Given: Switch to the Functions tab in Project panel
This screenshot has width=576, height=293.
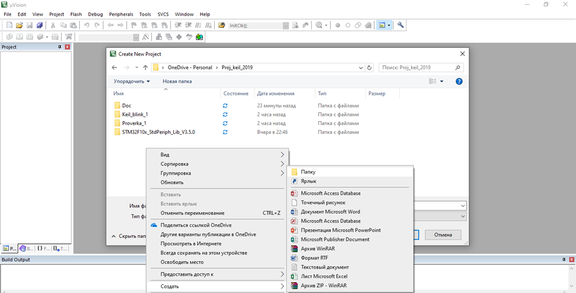Looking at the screenshot, I should (43, 249).
